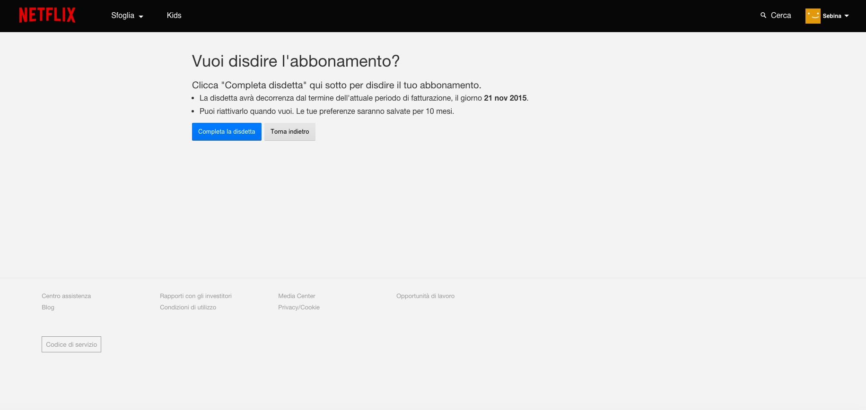This screenshot has height=410, width=866.
Task: Click the arrow next to Sfoglia
Action: [x=141, y=17]
